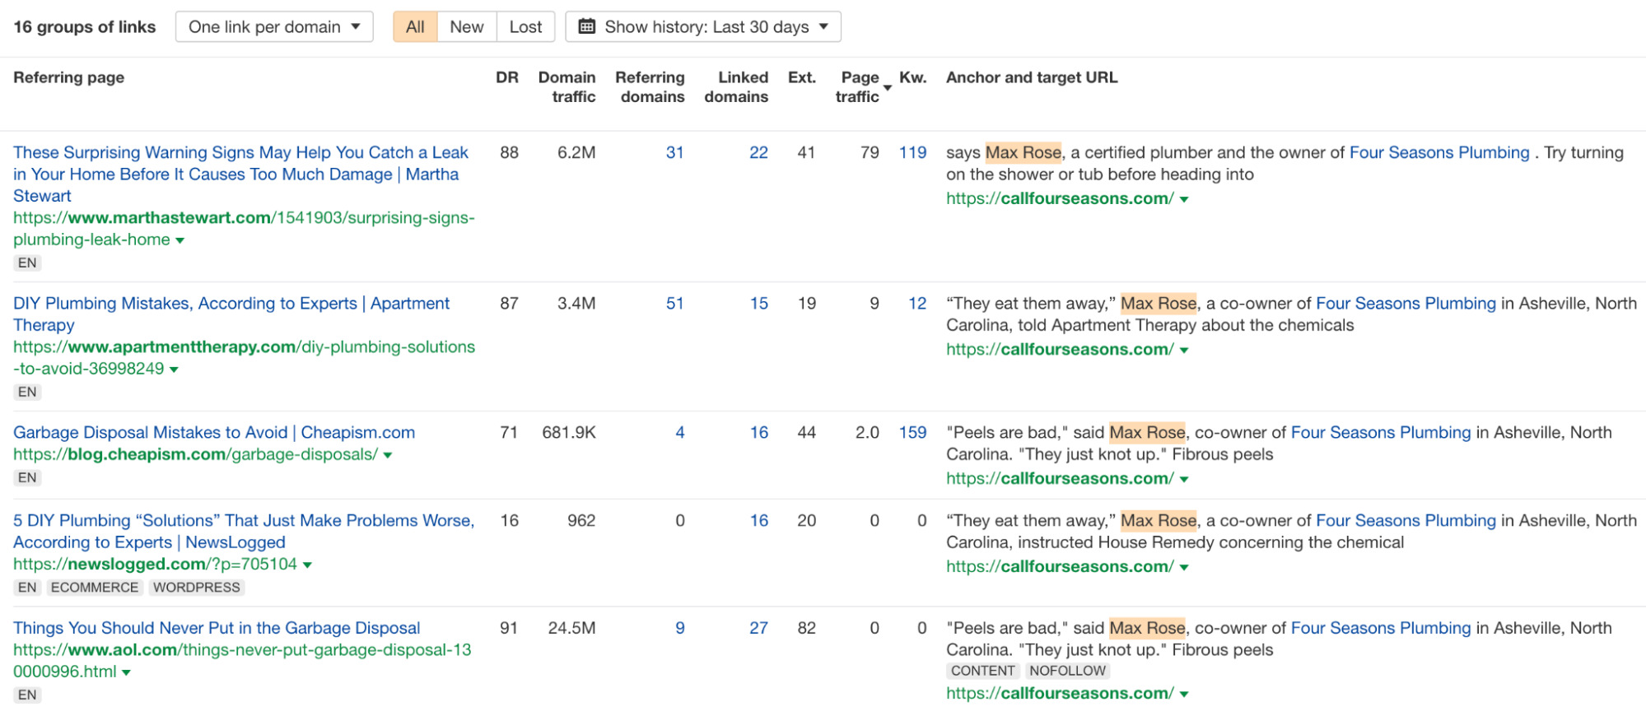This screenshot has width=1646, height=711.
Task: Click the EN language tag under Martha Stewart
Action: (27, 263)
